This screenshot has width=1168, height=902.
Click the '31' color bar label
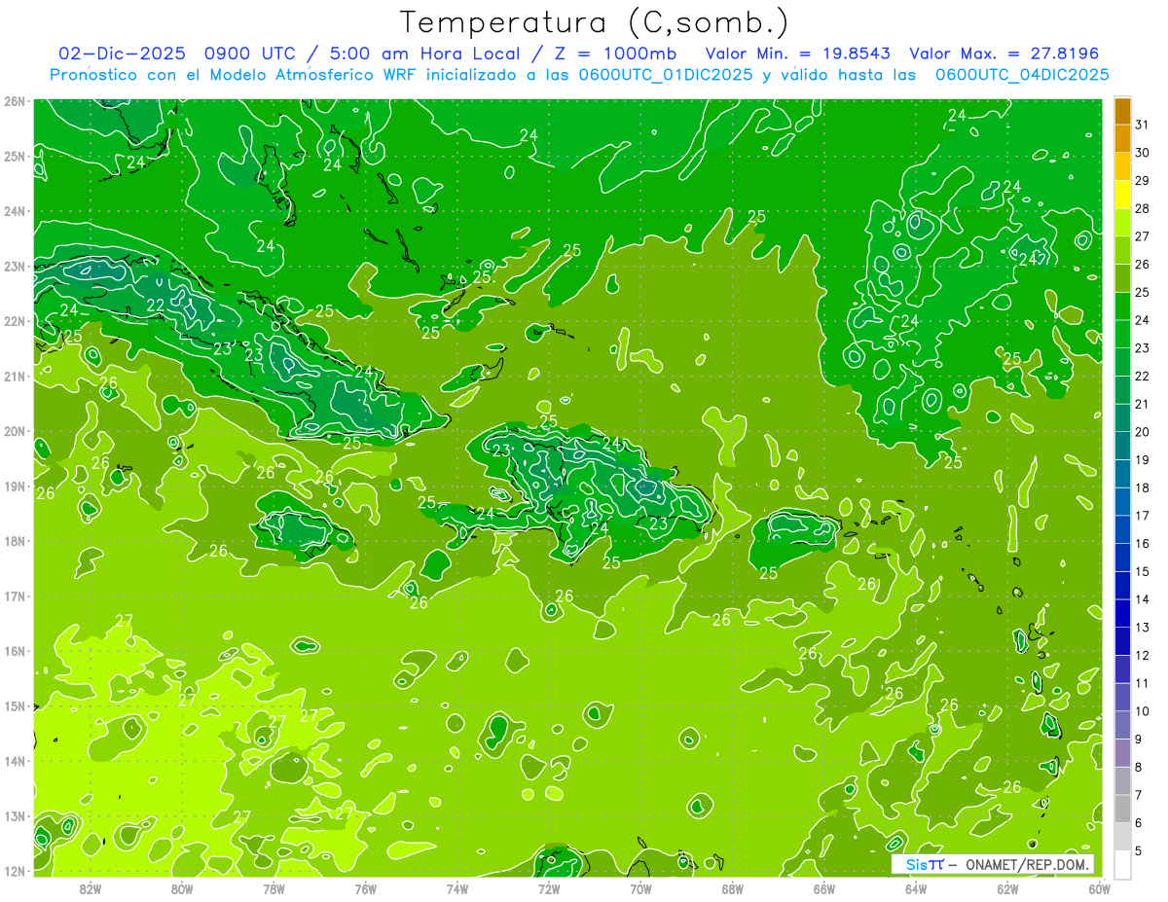click(1142, 125)
